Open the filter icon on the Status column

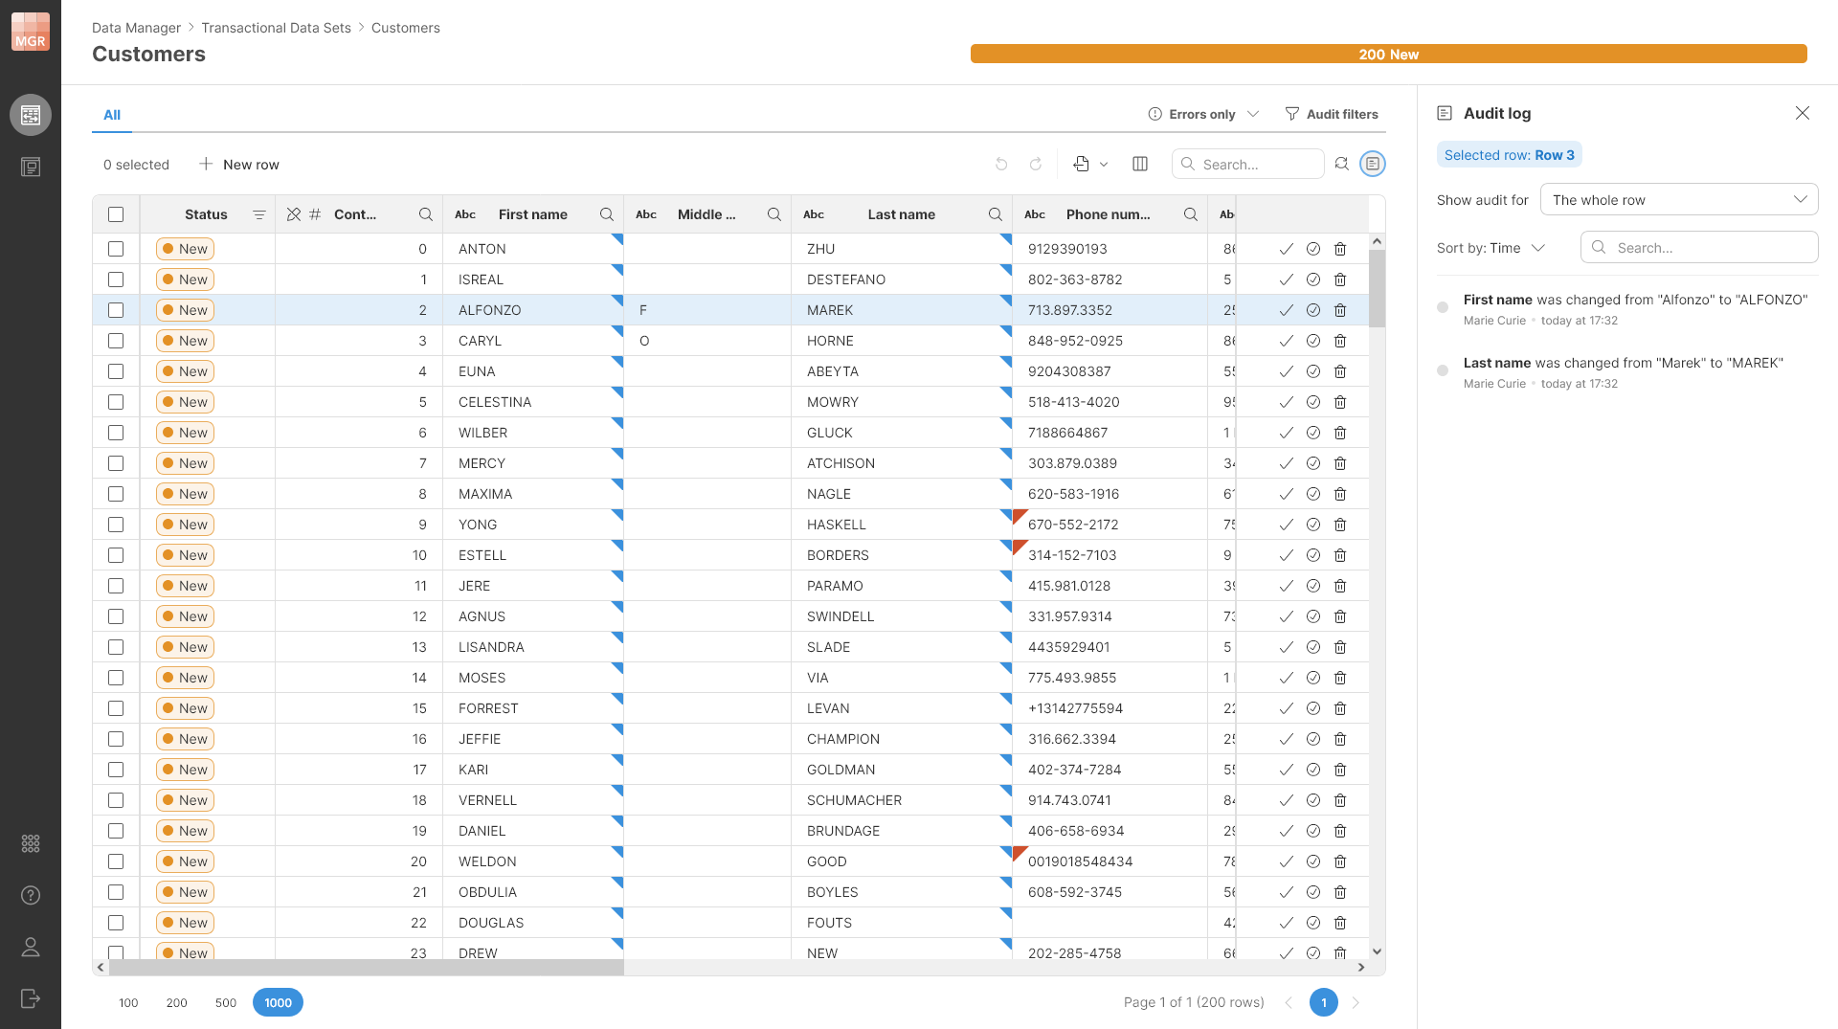[258, 214]
